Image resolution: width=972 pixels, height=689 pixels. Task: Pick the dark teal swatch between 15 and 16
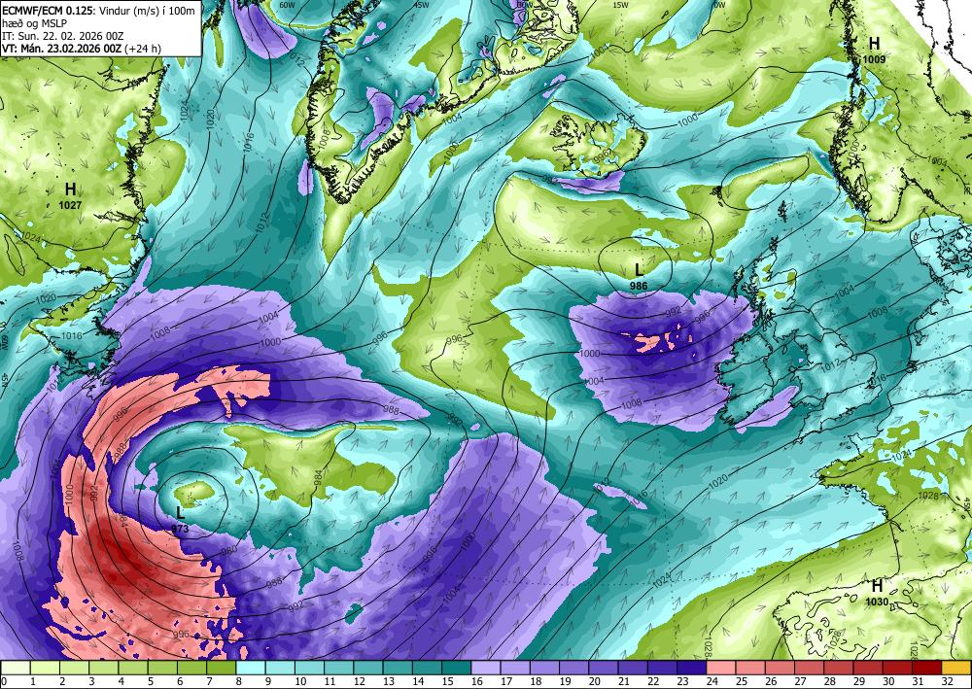457,668
